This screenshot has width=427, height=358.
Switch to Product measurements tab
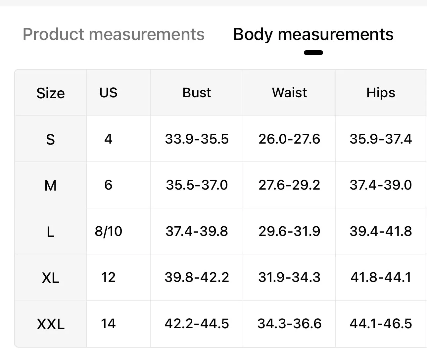coord(114,34)
